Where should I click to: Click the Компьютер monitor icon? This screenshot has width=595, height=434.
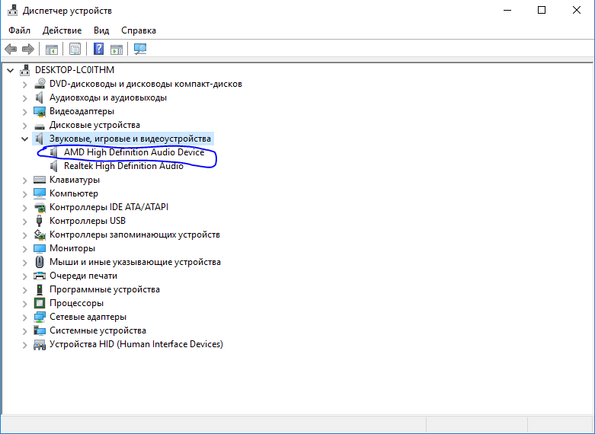click(x=40, y=193)
